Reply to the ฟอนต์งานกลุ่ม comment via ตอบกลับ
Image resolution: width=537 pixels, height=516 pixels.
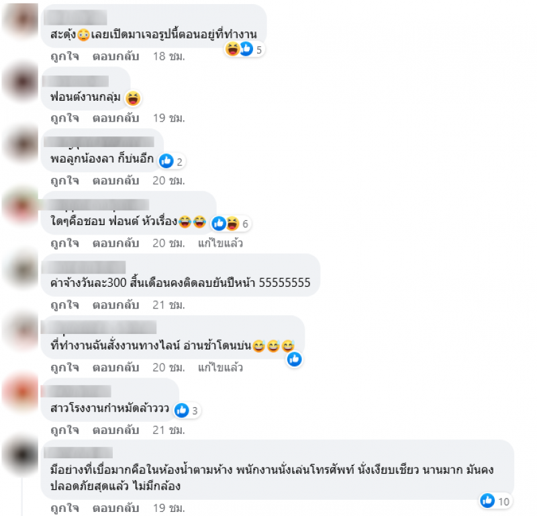tap(115, 118)
